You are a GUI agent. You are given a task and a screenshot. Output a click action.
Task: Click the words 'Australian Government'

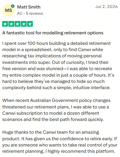coord(54,101)
